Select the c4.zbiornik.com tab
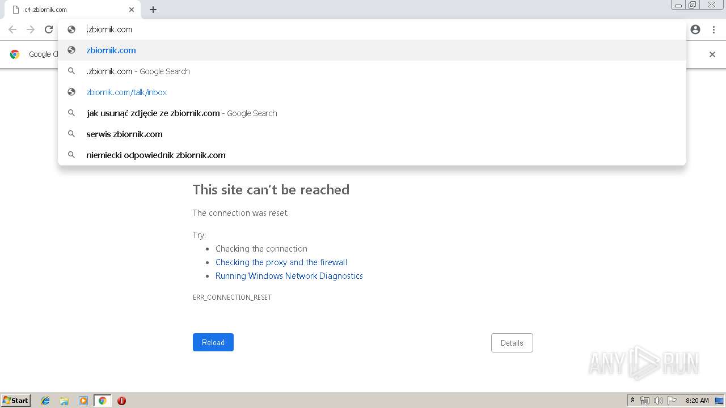The height and width of the screenshot is (408, 726). point(72,10)
